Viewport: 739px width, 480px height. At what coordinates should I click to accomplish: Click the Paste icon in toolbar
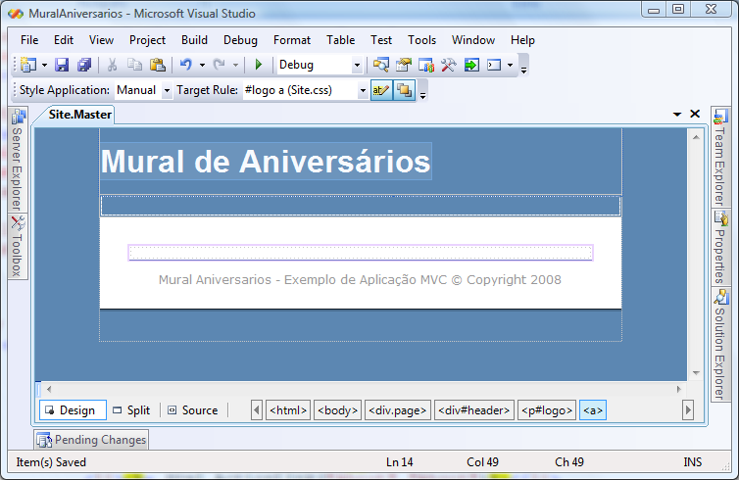click(157, 65)
